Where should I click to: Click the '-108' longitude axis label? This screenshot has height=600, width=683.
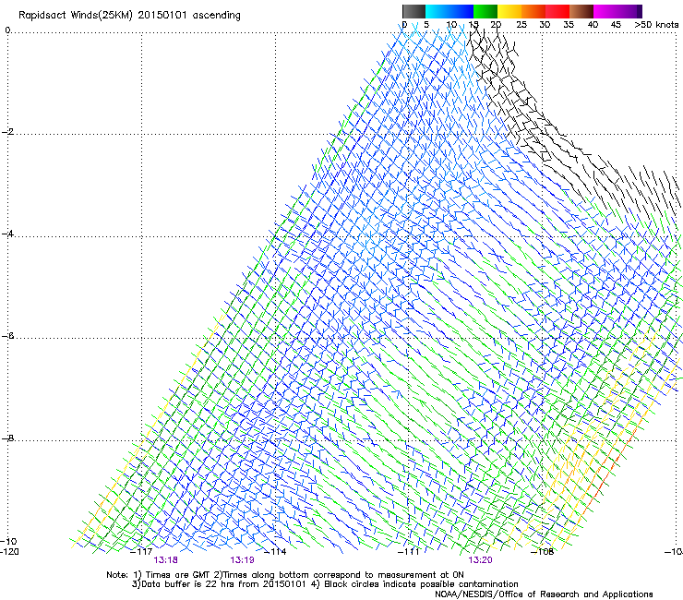[x=543, y=552]
